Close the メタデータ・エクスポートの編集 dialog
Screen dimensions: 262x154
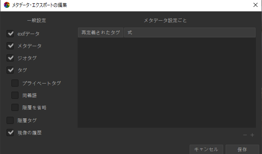tap(255, 5)
